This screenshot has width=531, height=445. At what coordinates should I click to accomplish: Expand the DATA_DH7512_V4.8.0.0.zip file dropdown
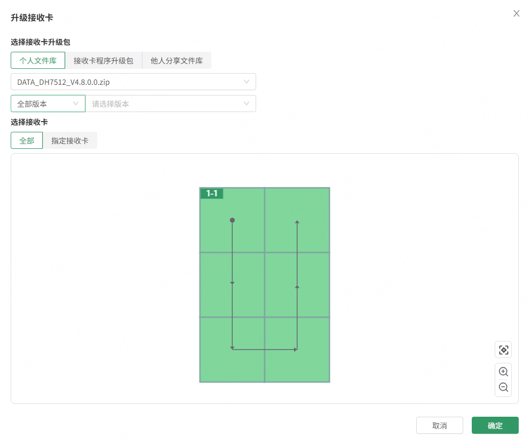pos(133,82)
